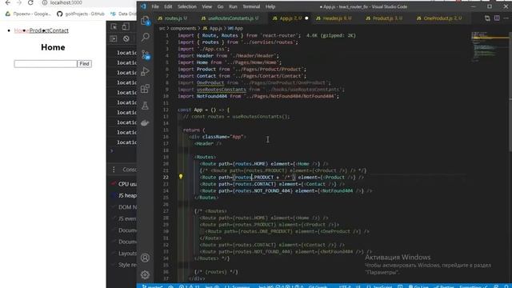Click the search input field on the Home page
The height and width of the screenshot is (288, 512).
(x=46, y=64)
